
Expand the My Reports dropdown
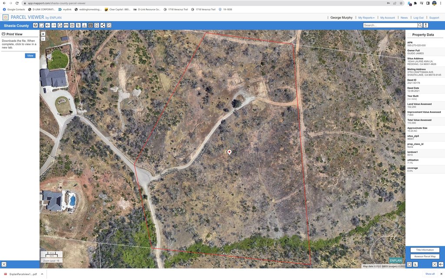(366, 18)
